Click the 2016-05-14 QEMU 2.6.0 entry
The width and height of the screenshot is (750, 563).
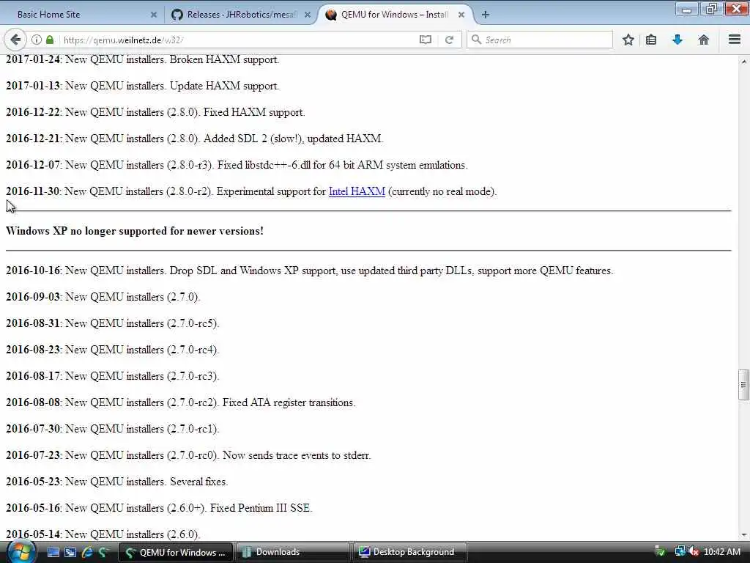coord(103,534)
